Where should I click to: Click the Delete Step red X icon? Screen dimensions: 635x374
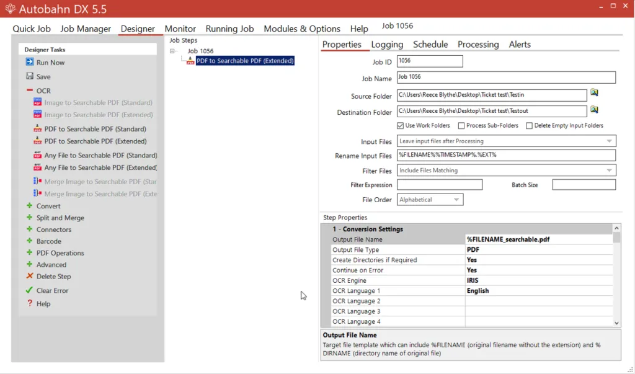tap(30, 276)
